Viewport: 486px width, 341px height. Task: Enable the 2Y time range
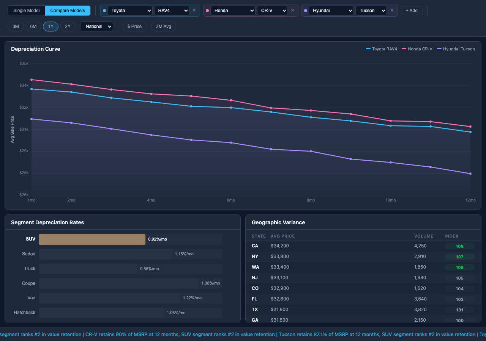point(68,27)
